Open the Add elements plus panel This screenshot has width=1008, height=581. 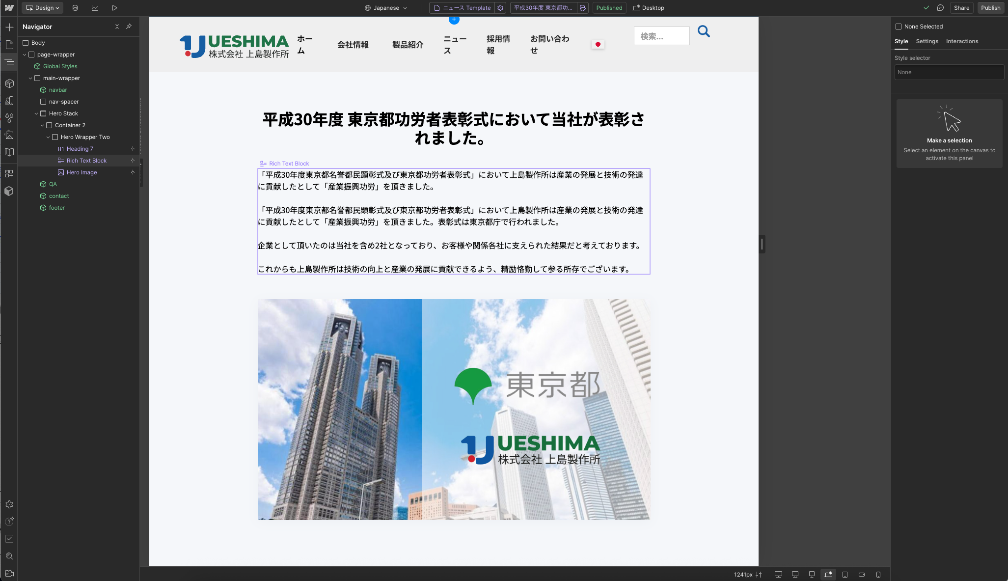(9, 28)
